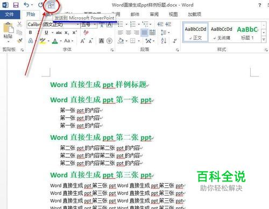Open the 五号 font size dropdown
The image size is (269, 209).
point(95,25)
